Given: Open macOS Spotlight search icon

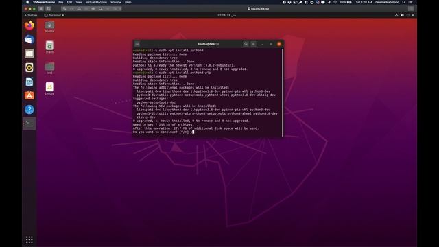Looking at the screenshot, I should (404, 2).
